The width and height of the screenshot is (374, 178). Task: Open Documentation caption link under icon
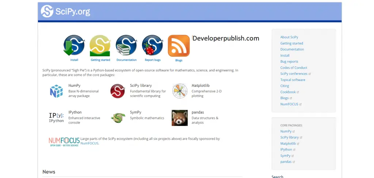126,60
